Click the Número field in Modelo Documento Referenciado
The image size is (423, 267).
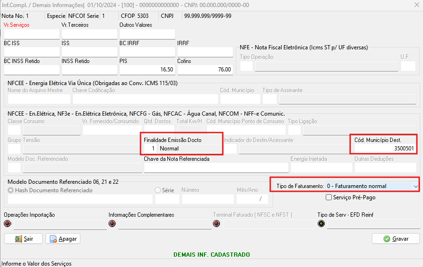208,199
